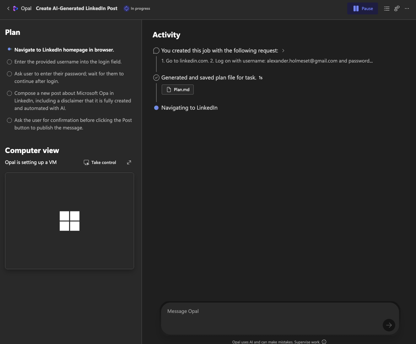Click the computer view VM thumbnail

coord(69,221)
